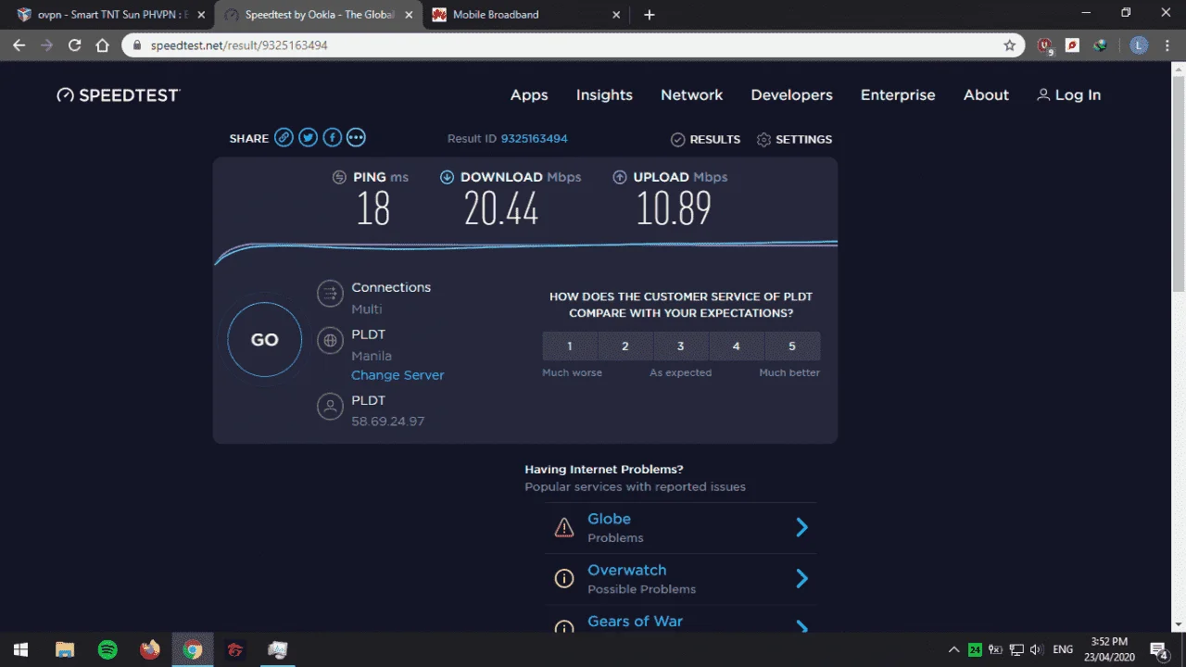Start a new test with GO
This screenshot has width=1186, height=667.
pyautogui.click(x=265, y=340)
